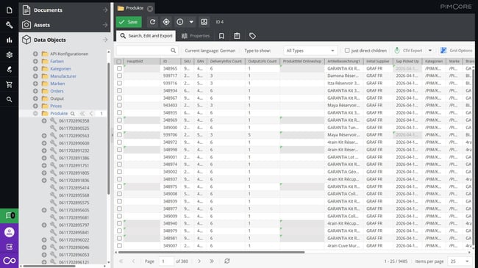Expand the Farben folder

[35, 61]
